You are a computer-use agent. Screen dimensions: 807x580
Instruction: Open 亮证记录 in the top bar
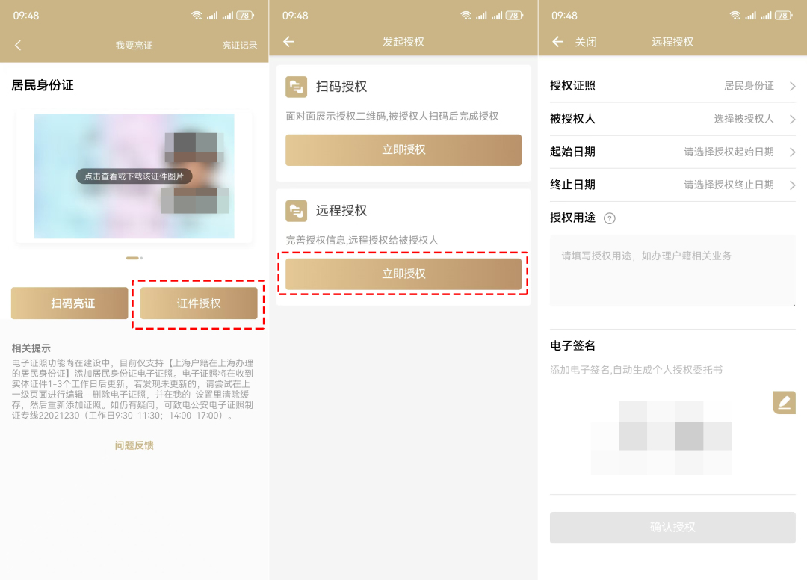pyautogui.click(x=240, y=46)
